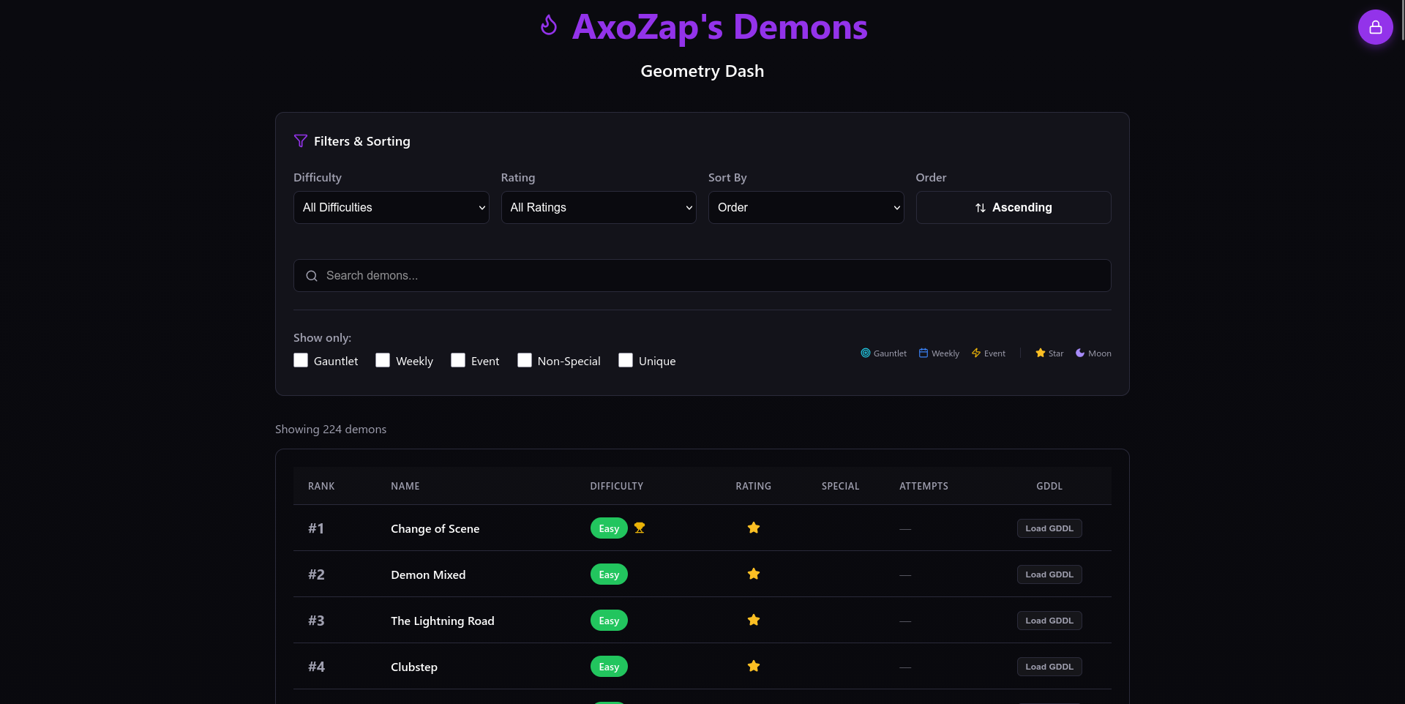1405x704 pixels.
Task: Click the filter funnel icon
Action: pos(300,141)
